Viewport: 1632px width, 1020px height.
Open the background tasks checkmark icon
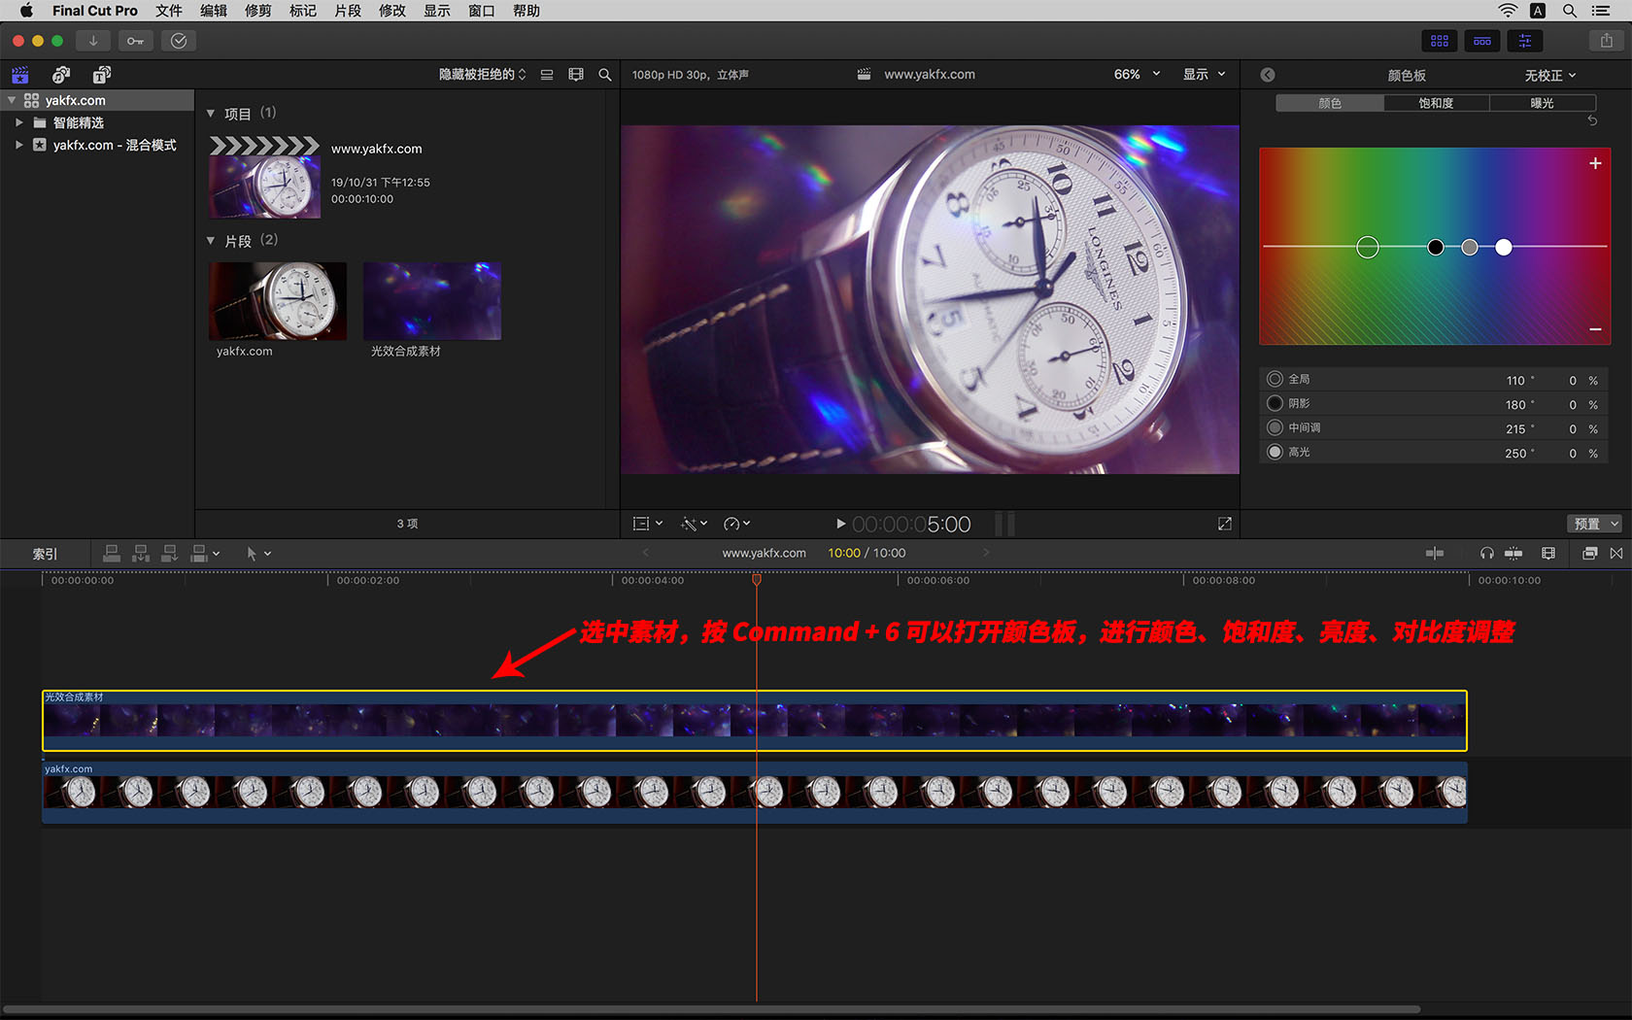point(179,41)
